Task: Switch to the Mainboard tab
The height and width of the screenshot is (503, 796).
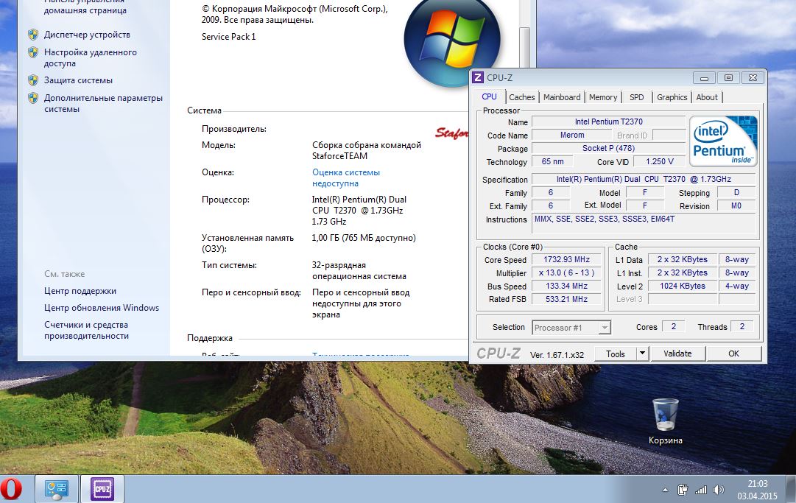Action: (562, 97)
